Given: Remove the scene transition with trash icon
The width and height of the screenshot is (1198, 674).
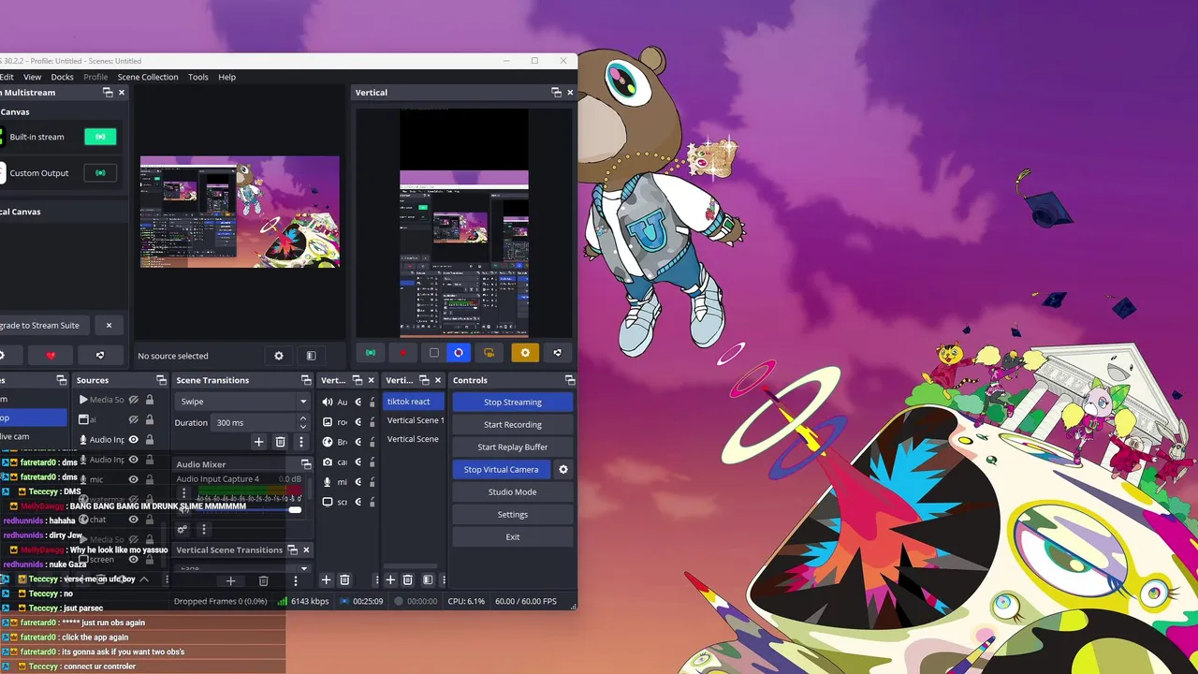Looking at the screenshot, I should tap(280, 442).
